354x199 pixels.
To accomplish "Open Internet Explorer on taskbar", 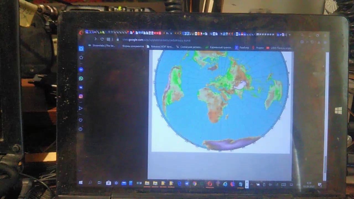I will [x=225, y=184].
